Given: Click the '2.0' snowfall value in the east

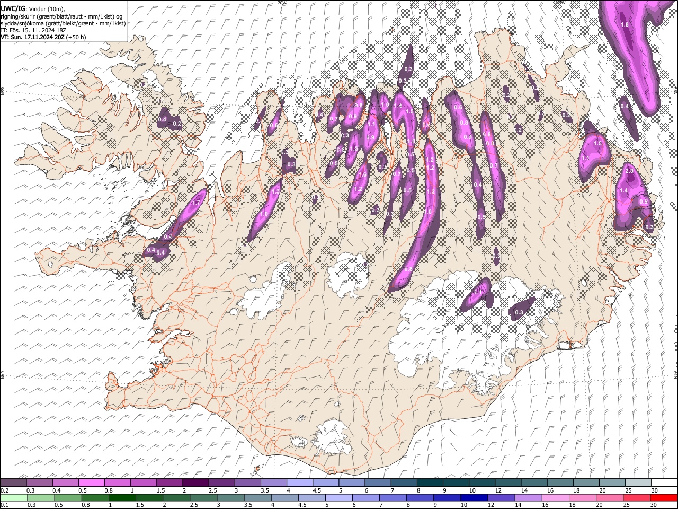Looking at the screenshot, I should pos(629,171).
